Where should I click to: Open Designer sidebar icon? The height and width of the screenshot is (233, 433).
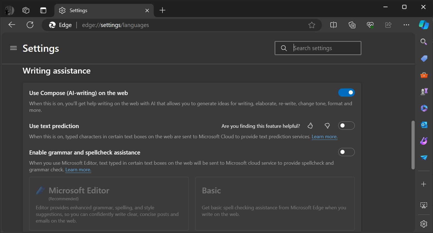(x=424, y=141)
